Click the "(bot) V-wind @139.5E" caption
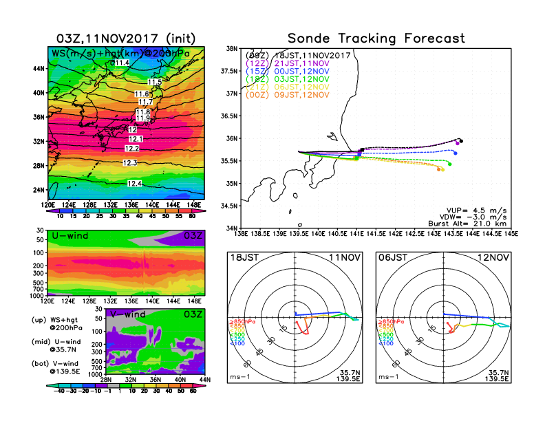545x421 pixels. tap(56, 367)
